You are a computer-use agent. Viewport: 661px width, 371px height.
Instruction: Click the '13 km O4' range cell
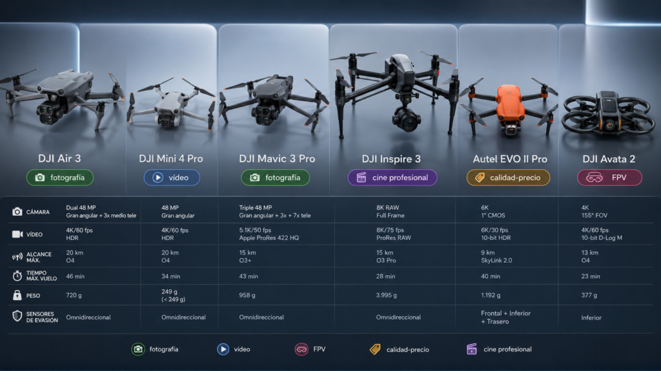pos(590,256)
